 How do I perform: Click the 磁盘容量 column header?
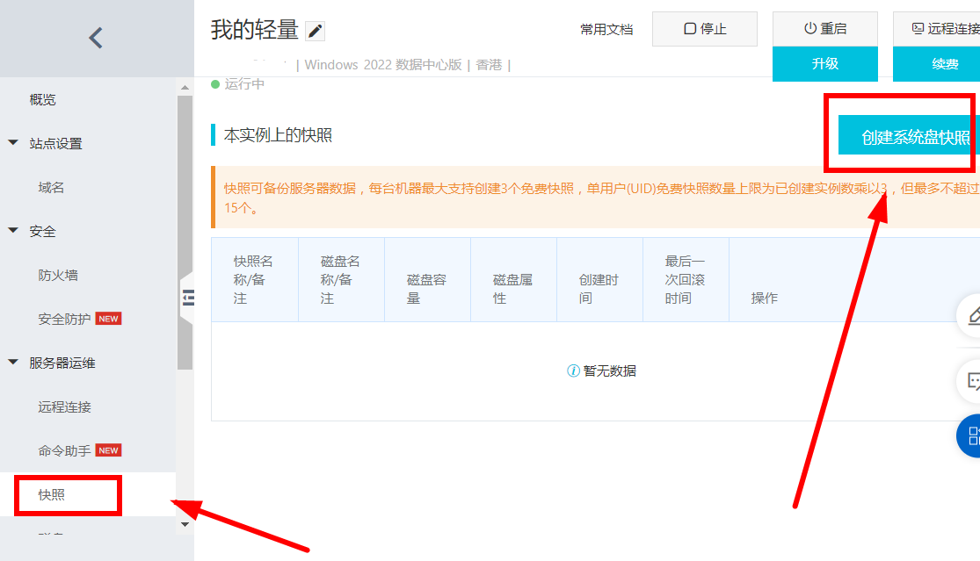point(427,279)
